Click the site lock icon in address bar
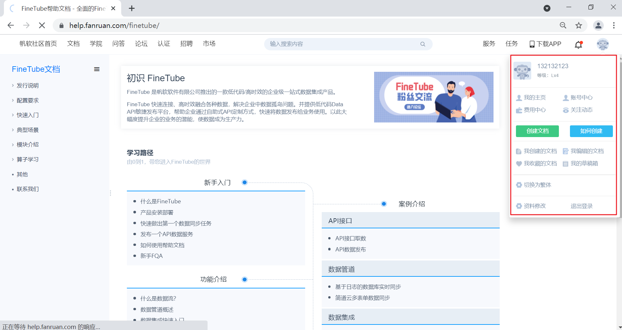This screenshot has width=622, height=330. pos(61,25)
